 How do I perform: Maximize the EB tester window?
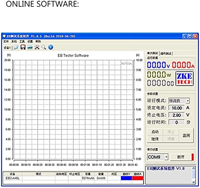point(190,36)
